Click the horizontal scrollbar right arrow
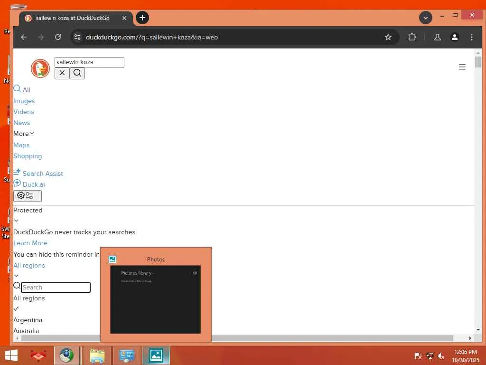Screen dimensions: 486x365 (470, 338)
